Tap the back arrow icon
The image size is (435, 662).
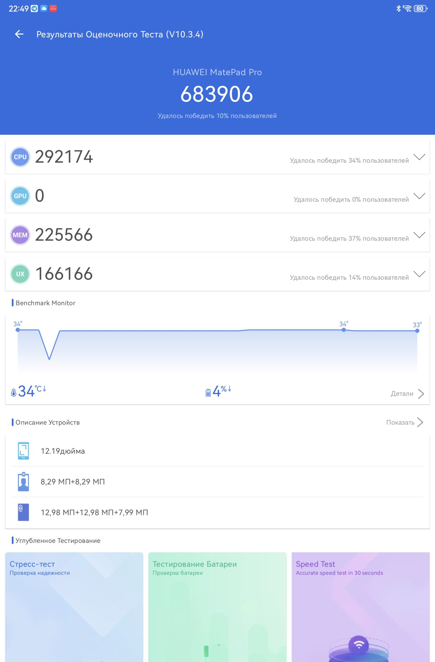click(x=19, y=34)
